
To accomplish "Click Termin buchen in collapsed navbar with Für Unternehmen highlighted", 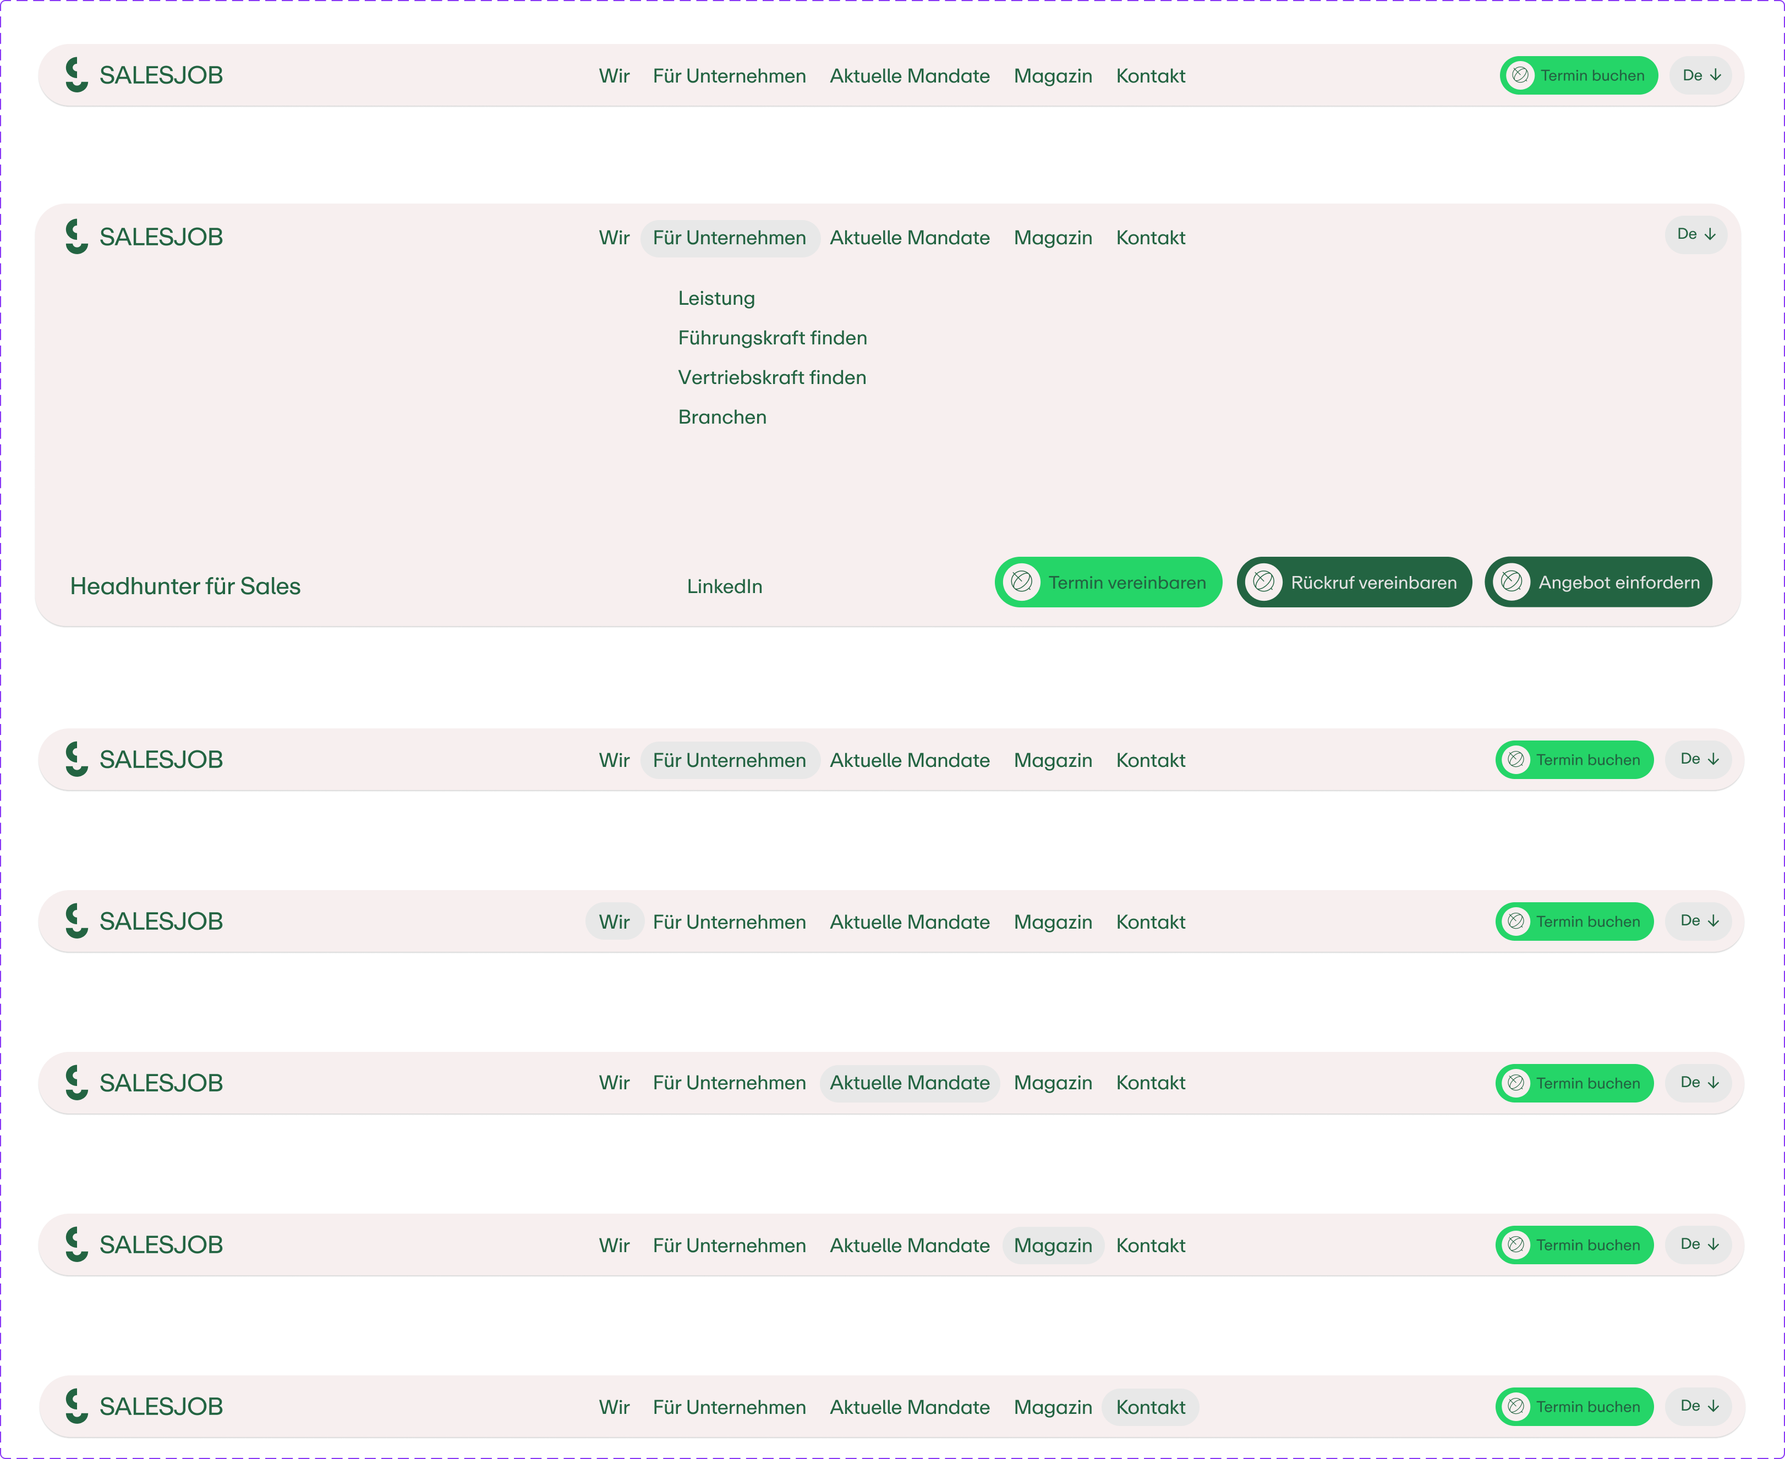I will coord(1574,760).
